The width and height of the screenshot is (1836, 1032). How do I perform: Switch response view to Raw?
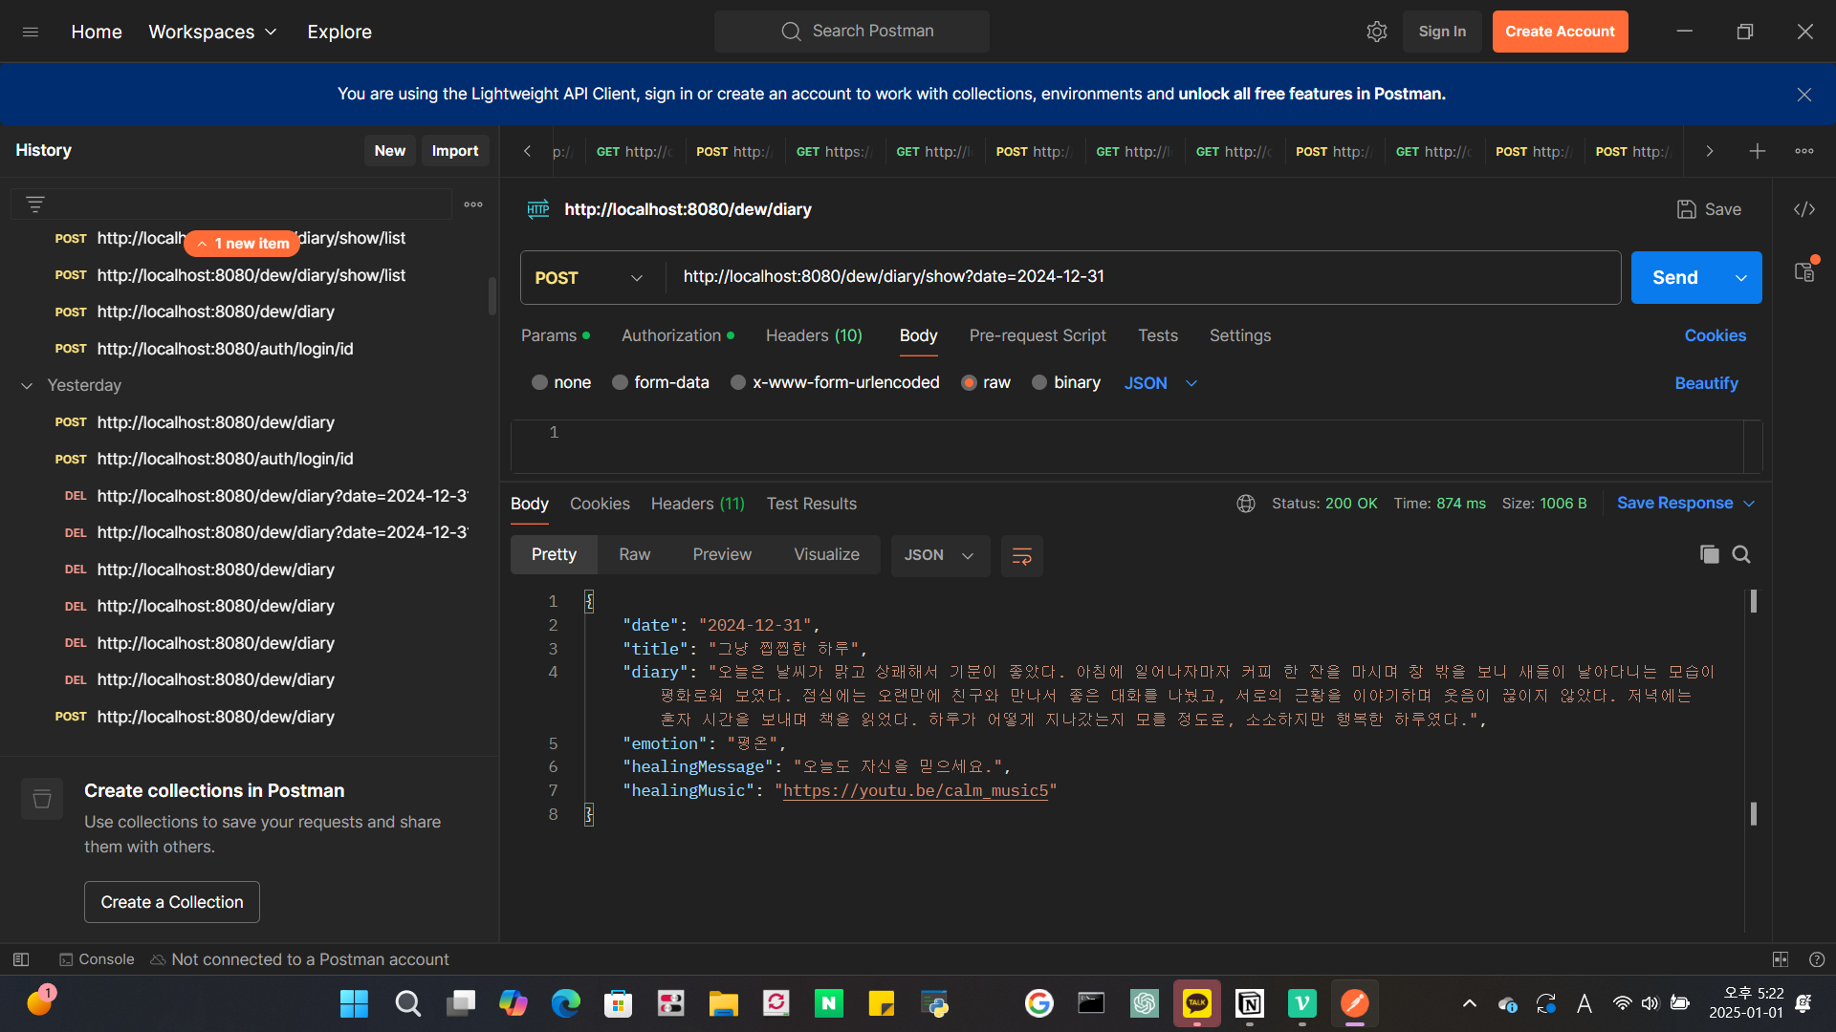(634, 555)
